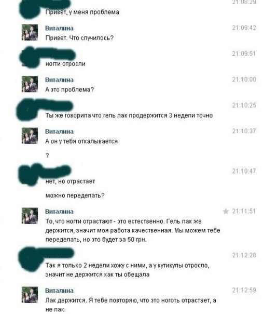Click the timestamp 21:12:28

[x=244, y=255]
